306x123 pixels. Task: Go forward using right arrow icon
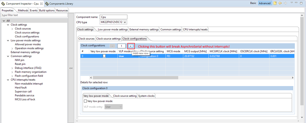(285, 3)
